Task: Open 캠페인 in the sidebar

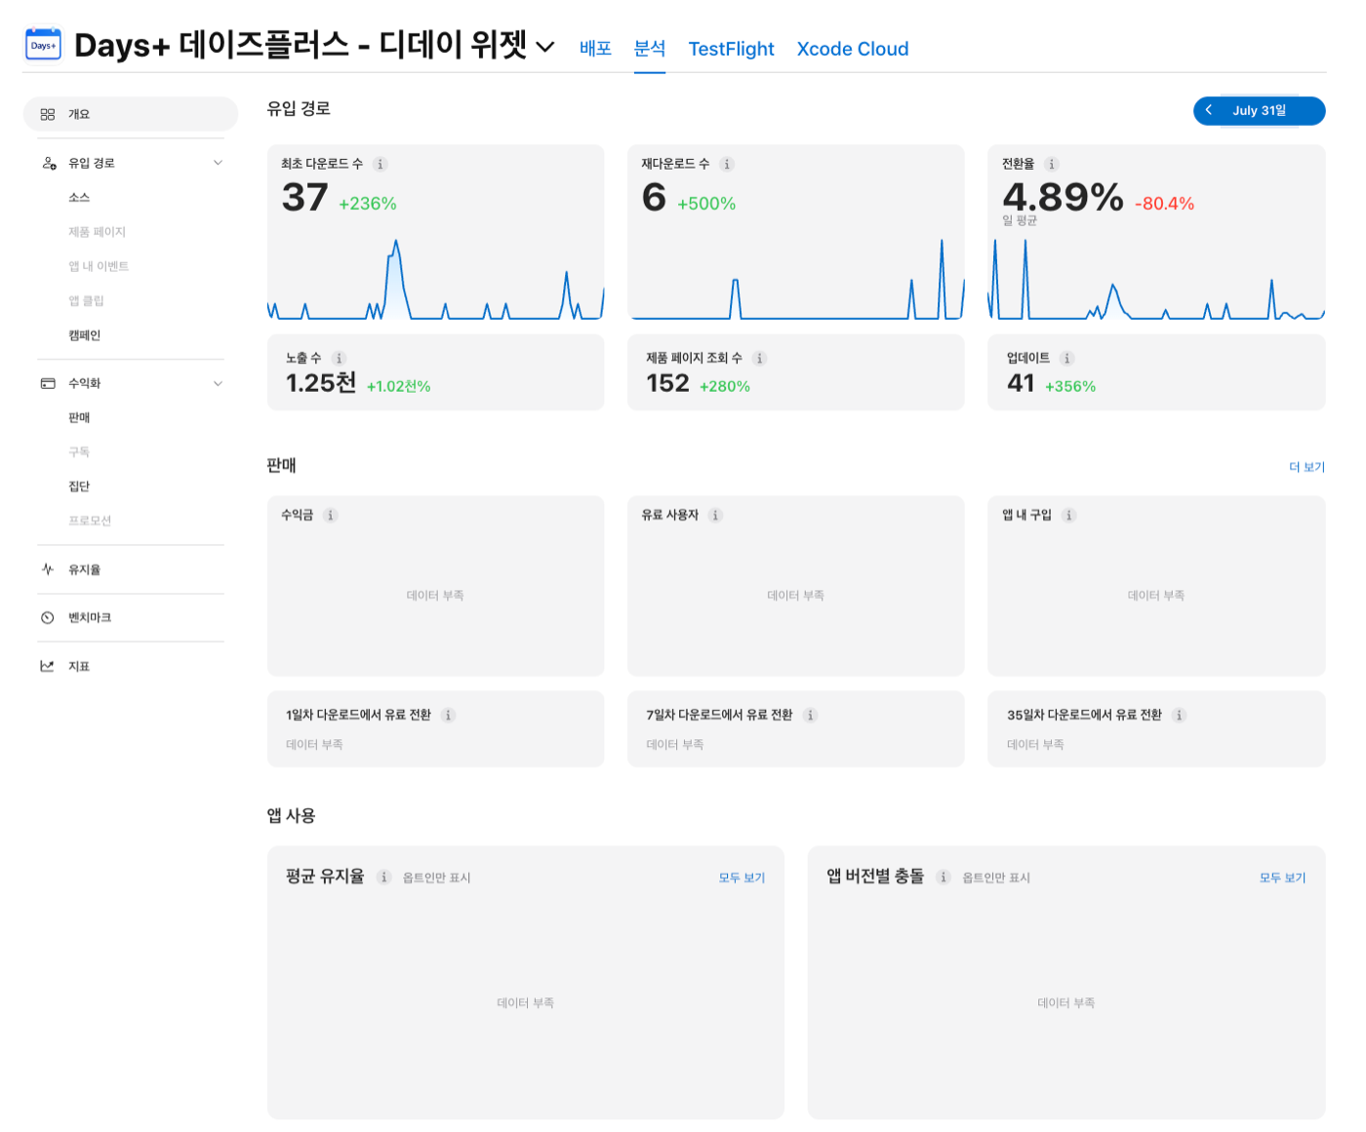Action: click(85, 335)
